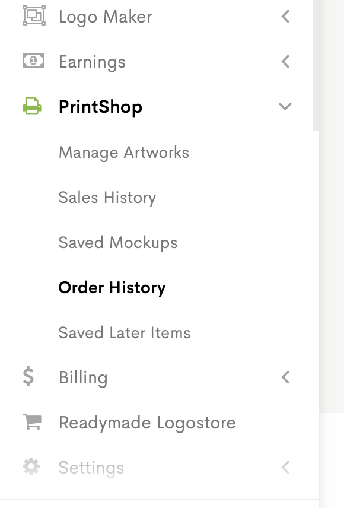Image resolution: width=344 pixels, height=508 pixels.
Task: Expand the Settings section arrow
Action: coord(285,468)
